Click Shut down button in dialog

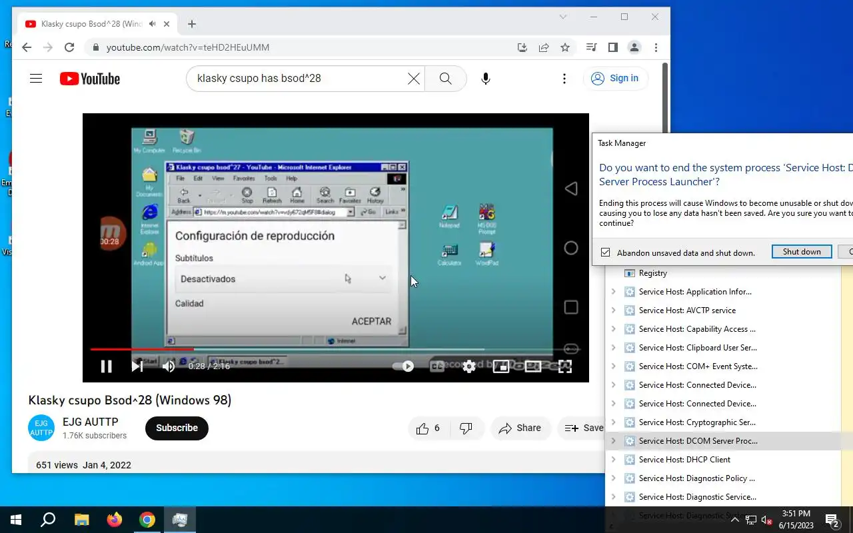click(x=802, y=252)
